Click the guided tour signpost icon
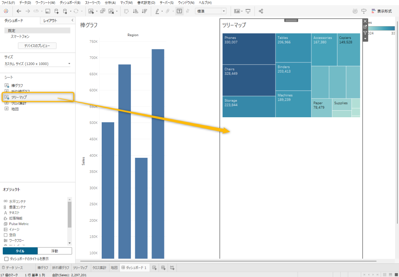Image resolution: width=399 pixels, height=277 pixels. pyautogui.click(x=364, y=11)
